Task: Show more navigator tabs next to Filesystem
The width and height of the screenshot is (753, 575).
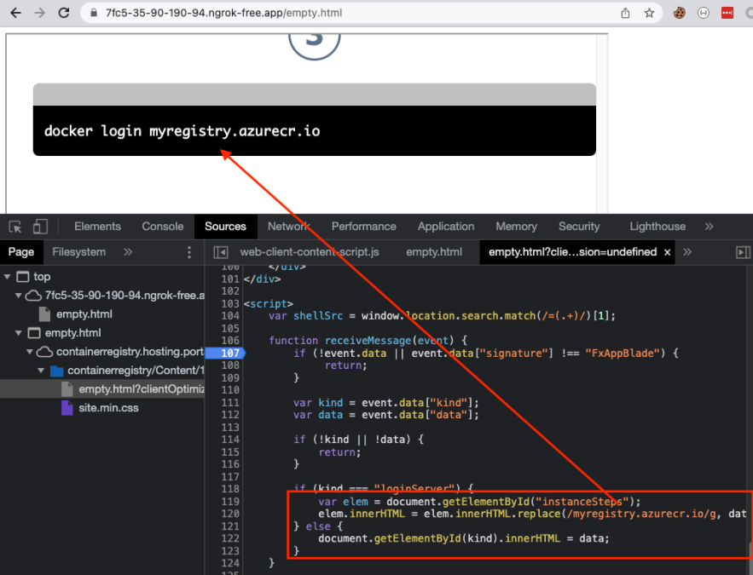Action: pos(128,252)
